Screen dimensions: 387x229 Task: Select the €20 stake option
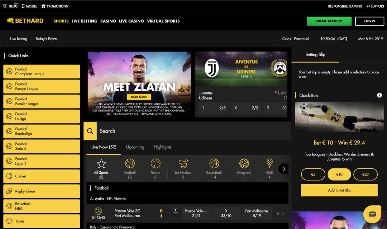(365, 174)
